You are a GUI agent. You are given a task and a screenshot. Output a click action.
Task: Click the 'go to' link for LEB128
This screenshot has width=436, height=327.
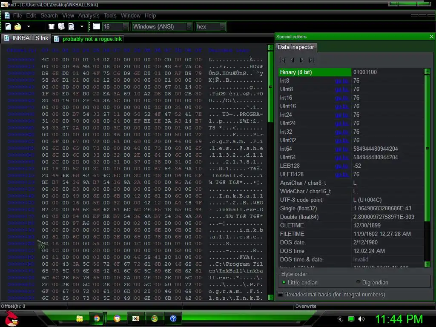click(341, 166)
